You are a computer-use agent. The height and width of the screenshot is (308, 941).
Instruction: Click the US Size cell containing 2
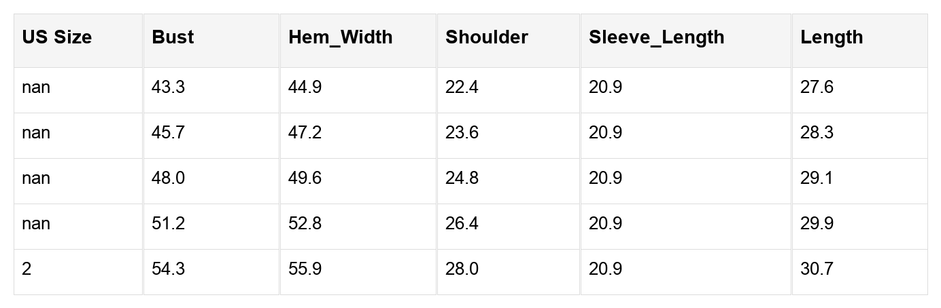coord(27,269)
